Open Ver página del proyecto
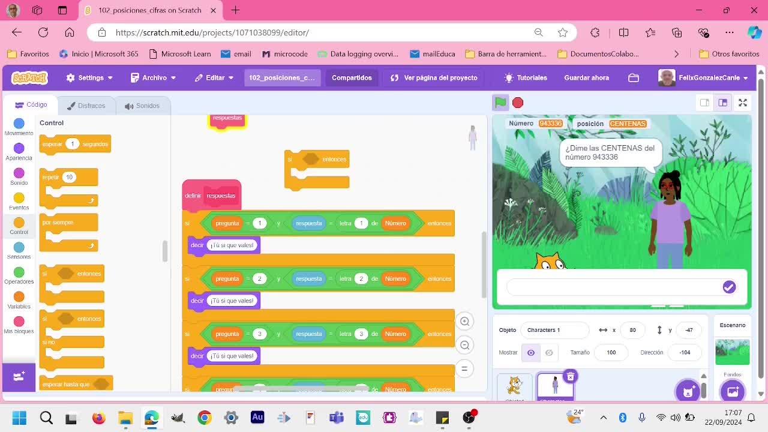Viewport: 768px width, 432px height. click(x=434, y=77)
